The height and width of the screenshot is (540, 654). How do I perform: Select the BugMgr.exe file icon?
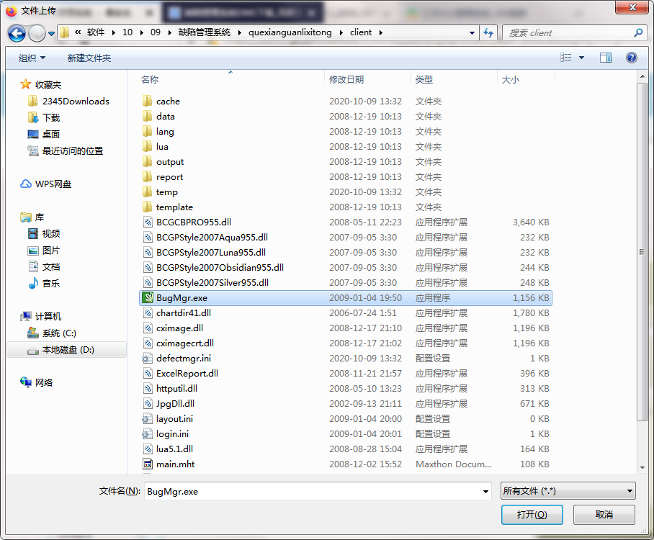[x=148, y=298]
